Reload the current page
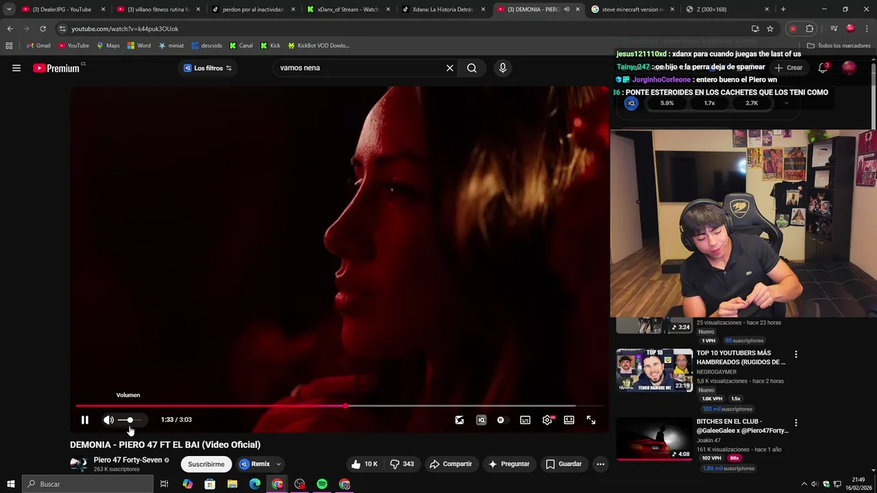 [42, 29]
